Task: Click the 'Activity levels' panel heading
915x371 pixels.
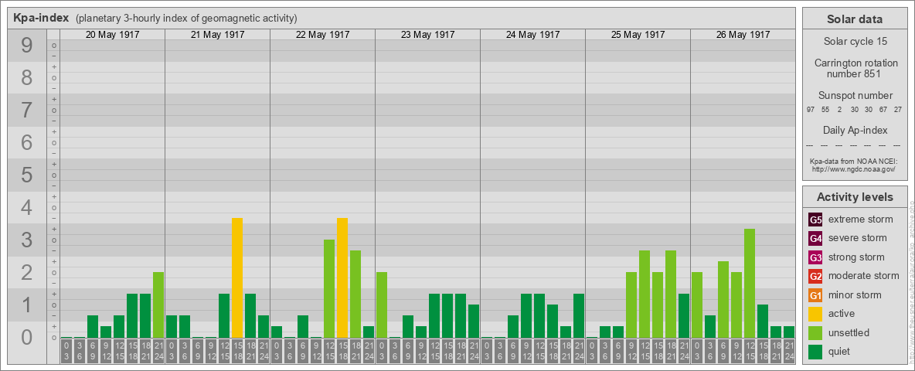Action: 855,197
